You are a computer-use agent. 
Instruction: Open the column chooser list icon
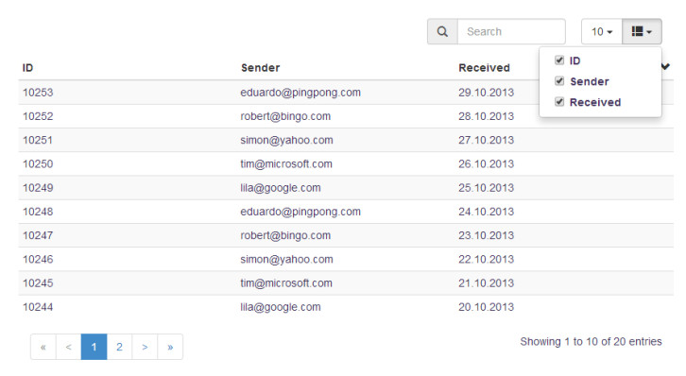642,31
